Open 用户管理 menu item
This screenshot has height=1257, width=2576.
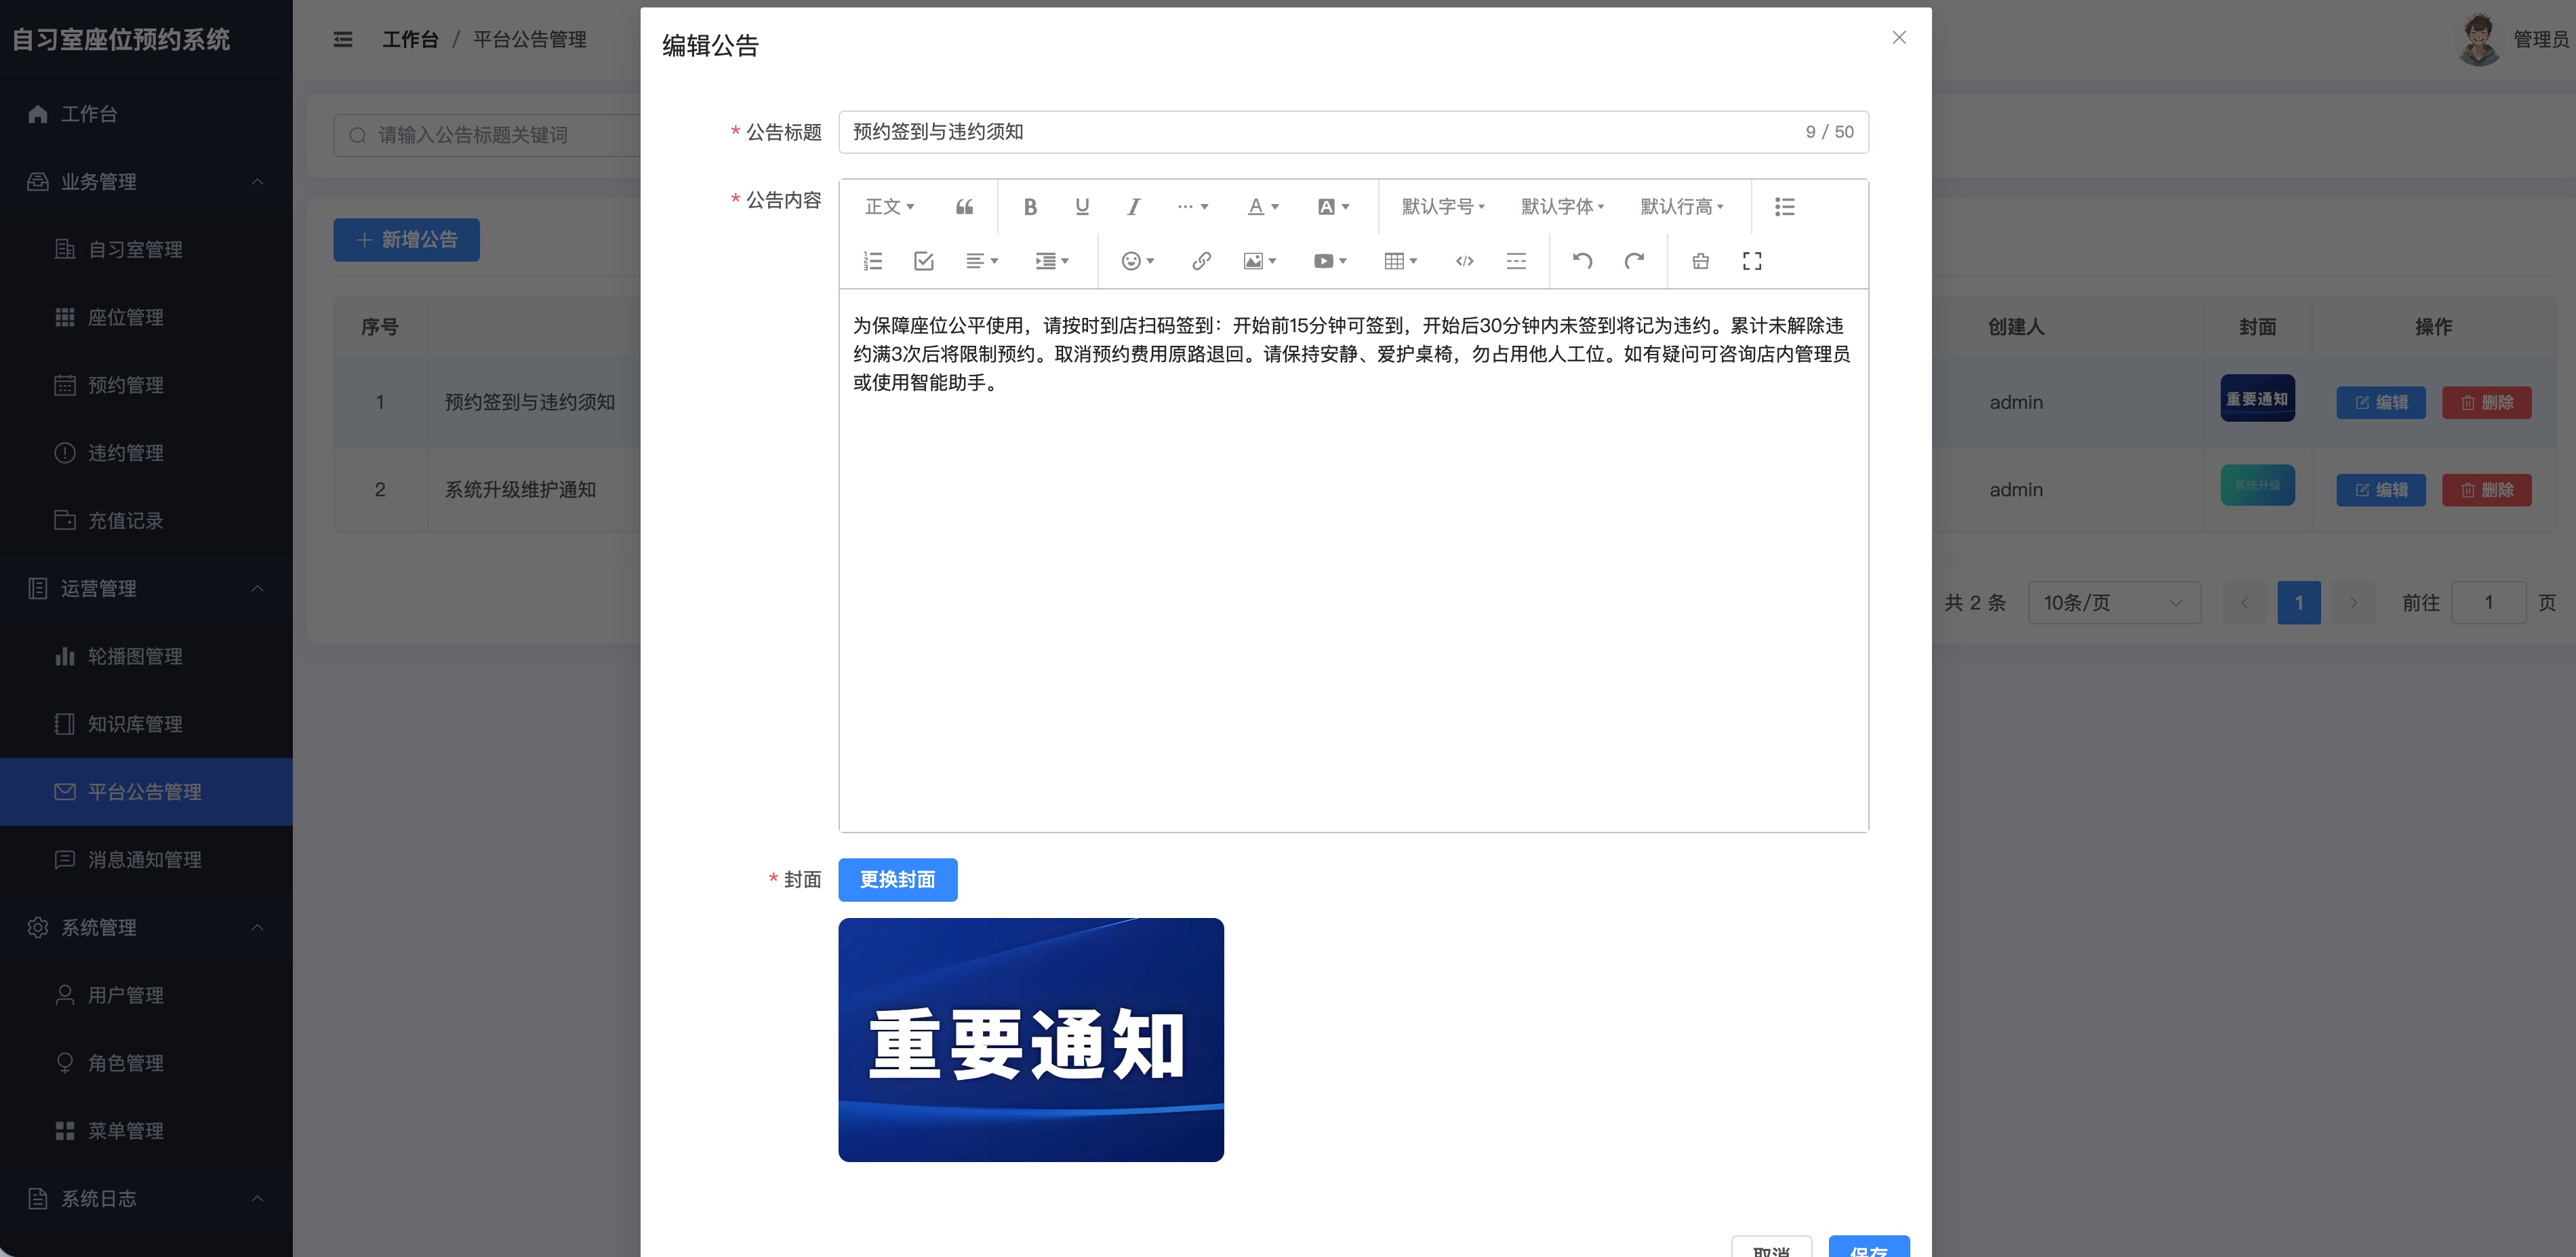[x=146, y=995]
